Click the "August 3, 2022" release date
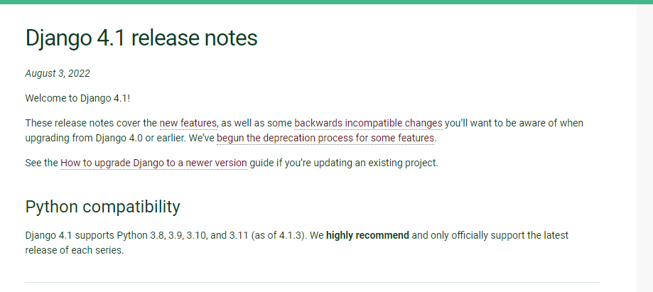 point(58,74)
